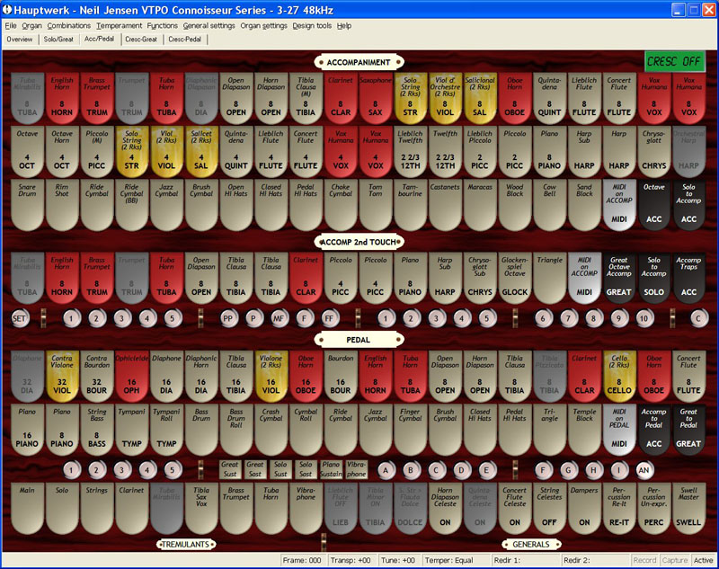
Task: Toggle the Tympani Roll pedal tab
Action: [x=166, y=430]
